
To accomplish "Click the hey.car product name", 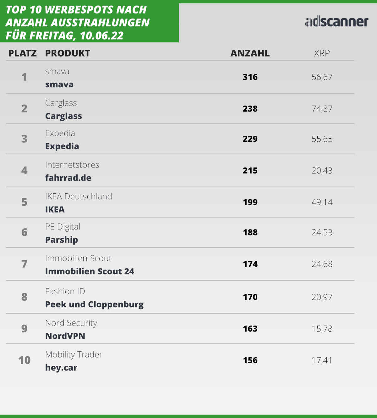I will pos(61,368).
